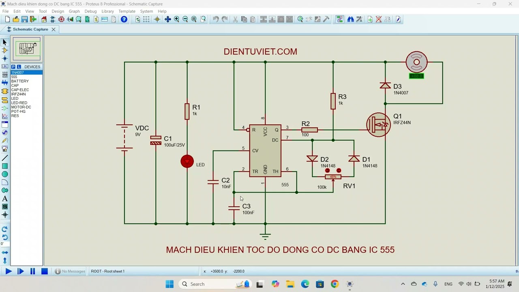The width and height of the screenshot is (519, 292).
Task: Expand hidden icons in the system tray
Action: (403, 284)
